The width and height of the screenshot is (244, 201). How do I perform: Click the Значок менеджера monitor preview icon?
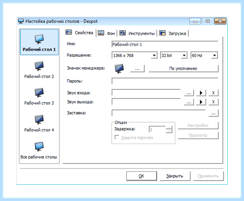pyautogui.click(x=119, y=69)
